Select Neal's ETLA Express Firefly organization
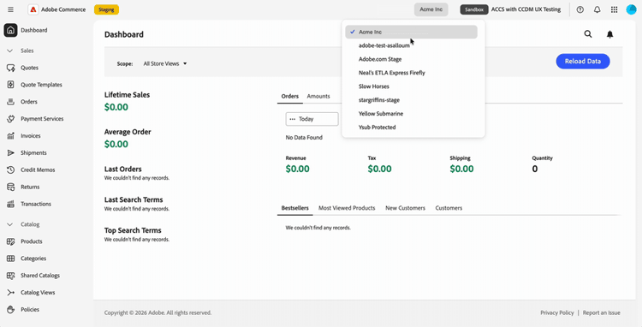 (x=411, y=73)
